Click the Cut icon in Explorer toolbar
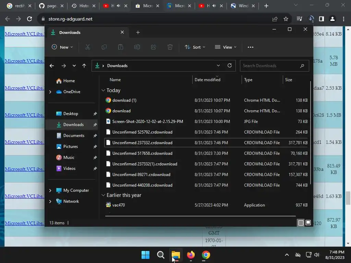The image size is (351, 263). coord(87,47)
